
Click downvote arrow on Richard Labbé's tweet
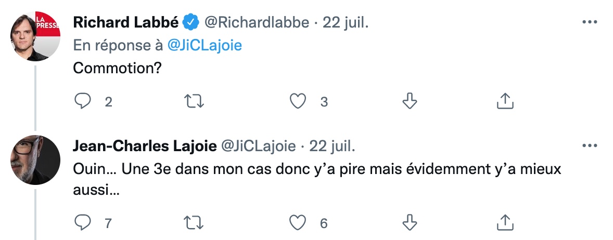click(410, 101)
